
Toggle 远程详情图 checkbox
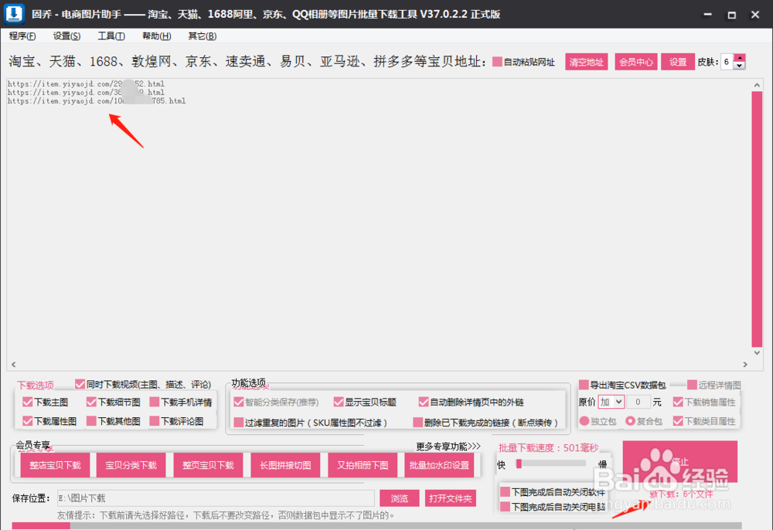click(x=692, y=384)
